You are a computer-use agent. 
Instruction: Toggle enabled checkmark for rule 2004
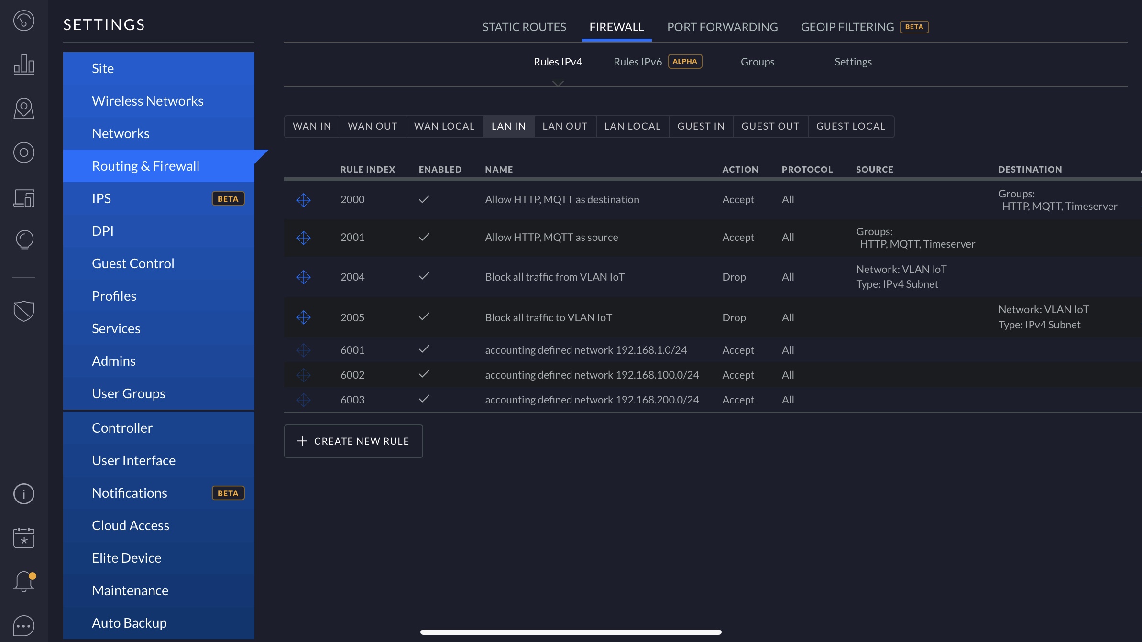coord(424,276)
